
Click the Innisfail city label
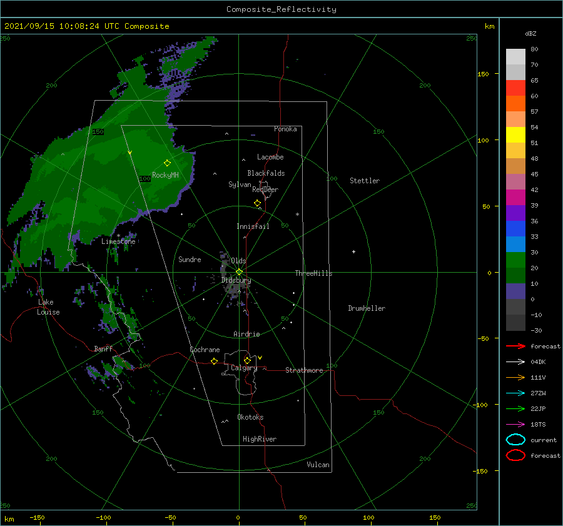(x=253, y=226)
